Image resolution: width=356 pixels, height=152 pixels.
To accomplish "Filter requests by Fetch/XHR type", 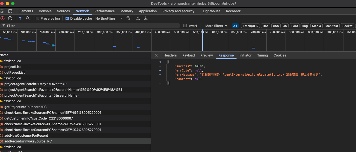I will (x=250, y=26).
